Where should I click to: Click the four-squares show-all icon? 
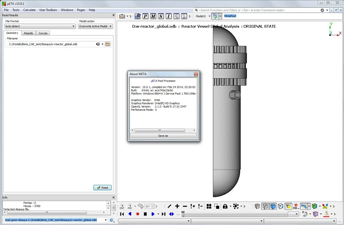pyautogui.click(x=209, y=206)
